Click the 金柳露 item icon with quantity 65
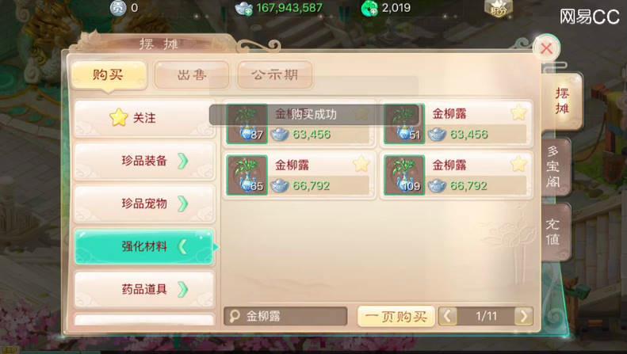This screenshot has height=354, width=627. [247, 175]
